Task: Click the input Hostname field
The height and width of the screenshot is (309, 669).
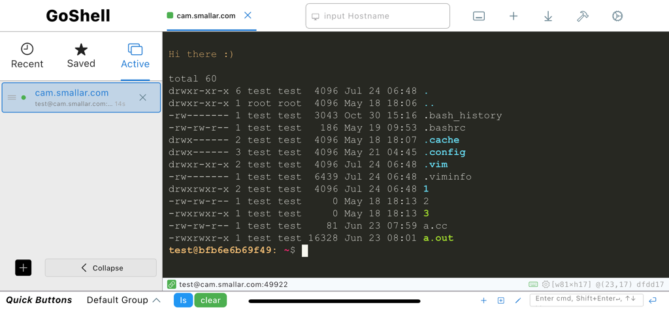Action: point(378,16)
